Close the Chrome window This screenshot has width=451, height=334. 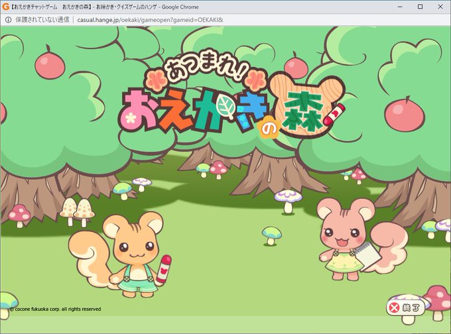pos(440,7)
